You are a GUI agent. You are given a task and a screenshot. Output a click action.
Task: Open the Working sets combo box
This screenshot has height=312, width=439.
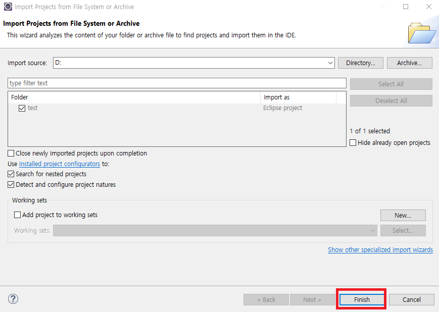coord(215,231)
